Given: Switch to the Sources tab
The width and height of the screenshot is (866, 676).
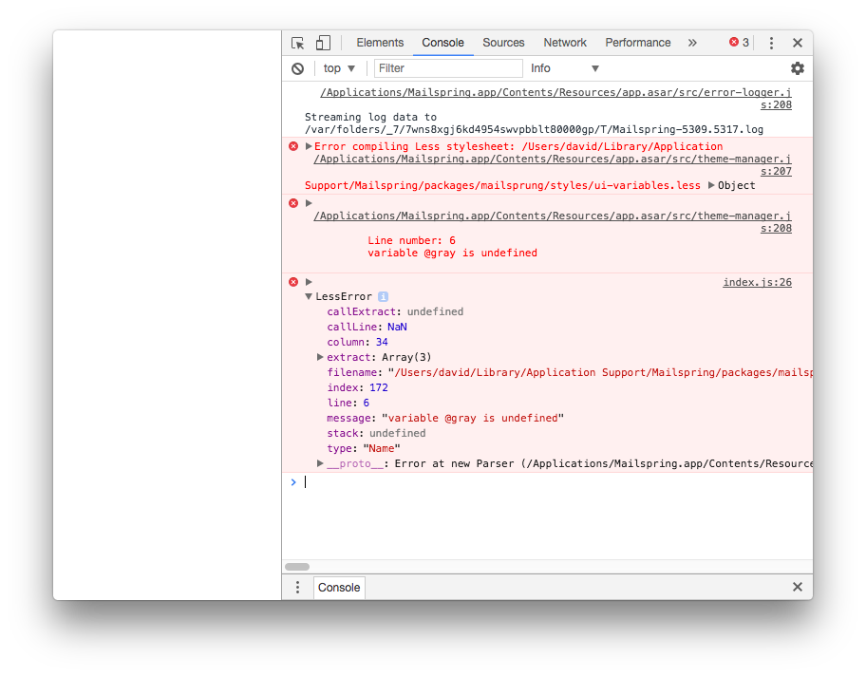Looking at the screenshot, I should (503, 43).
